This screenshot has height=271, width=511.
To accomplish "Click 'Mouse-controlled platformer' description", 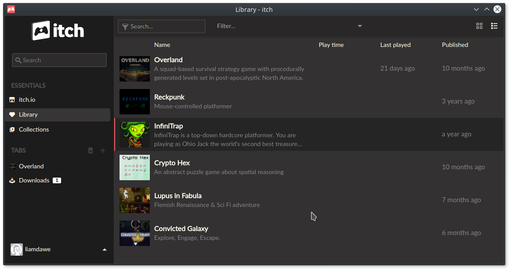I will 193,107.
